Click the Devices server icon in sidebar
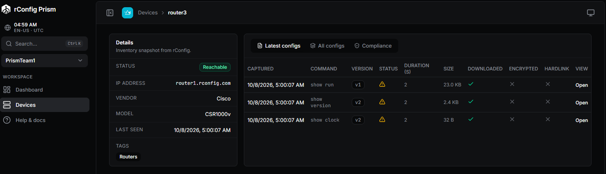The image size is (606, 174). [x=7, y=105]
